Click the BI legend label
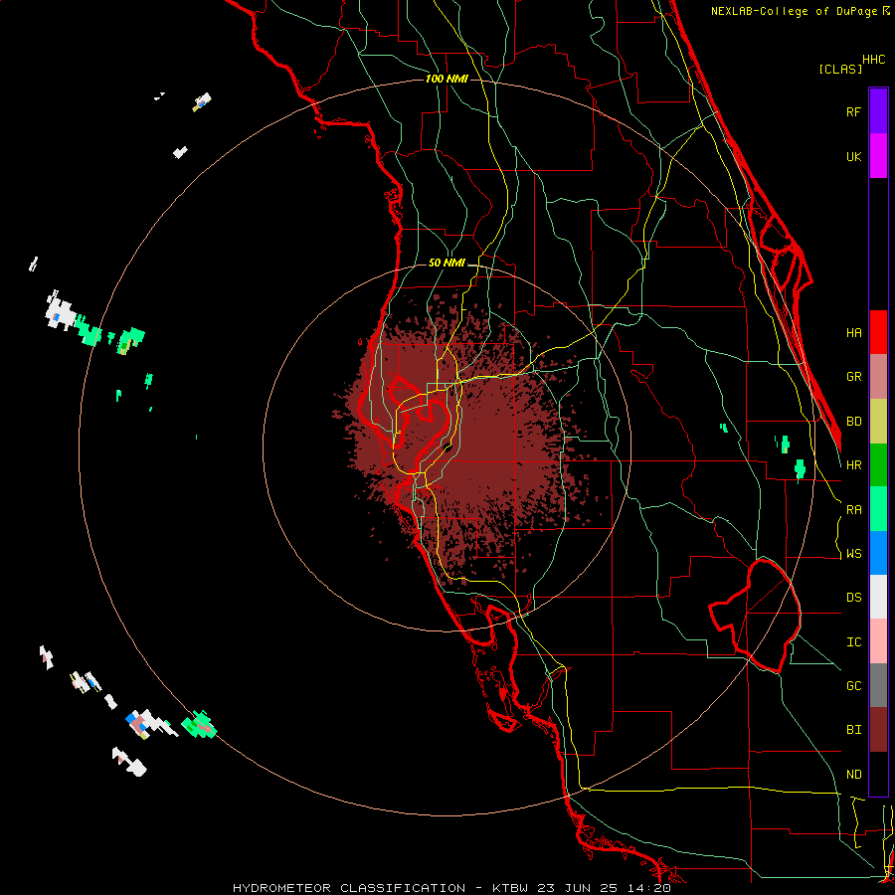This screenshot has width=895, height=895. tap(853, 730)
